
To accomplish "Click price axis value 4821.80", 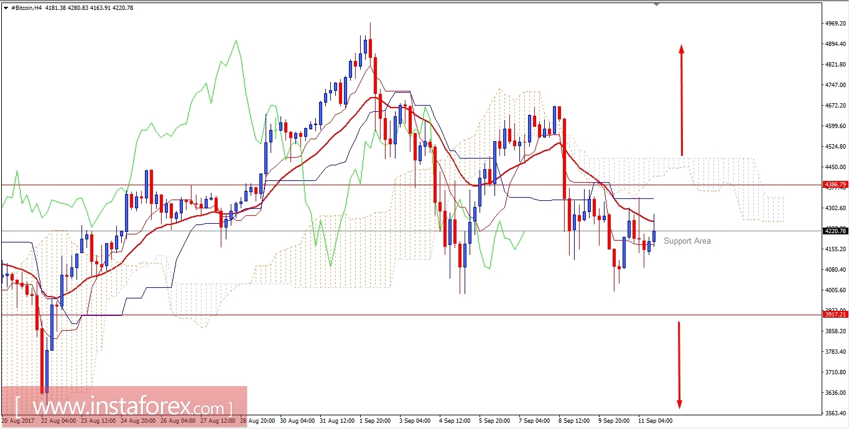I will click(836, 65).
